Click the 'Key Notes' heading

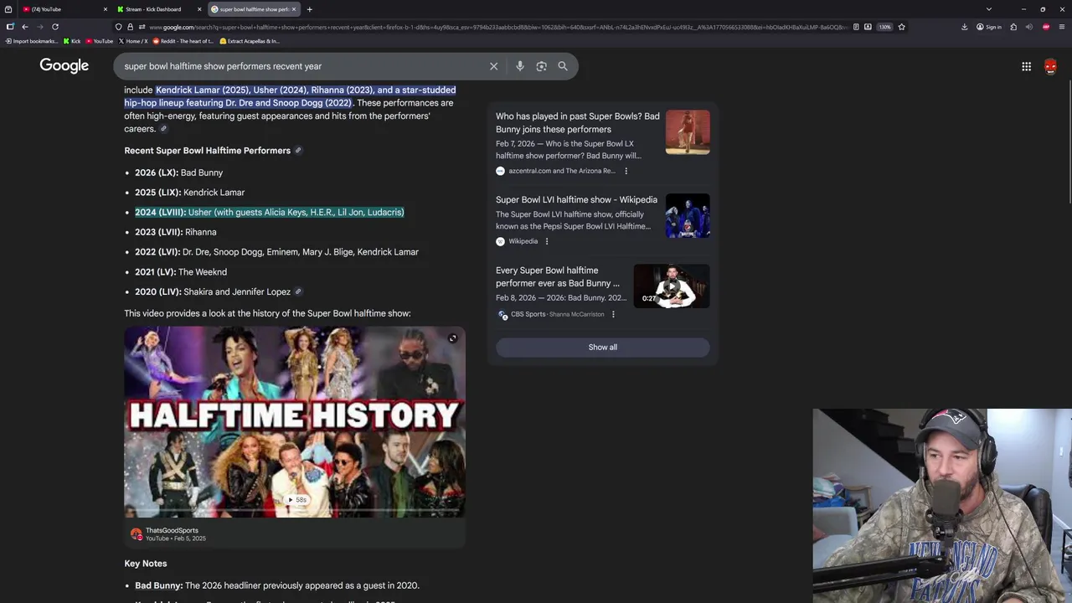[146, 564]
